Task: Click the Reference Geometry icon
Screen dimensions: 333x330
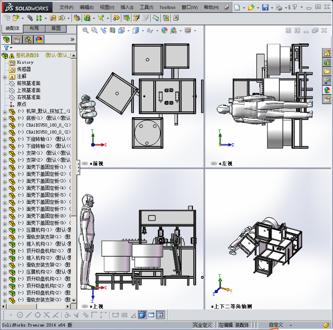Action: click(x=101, y=18)
